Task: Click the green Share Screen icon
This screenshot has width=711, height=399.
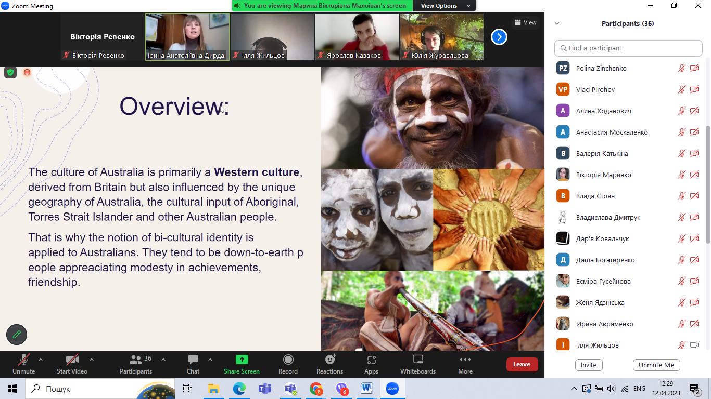Action: click(x=242, y=360)
